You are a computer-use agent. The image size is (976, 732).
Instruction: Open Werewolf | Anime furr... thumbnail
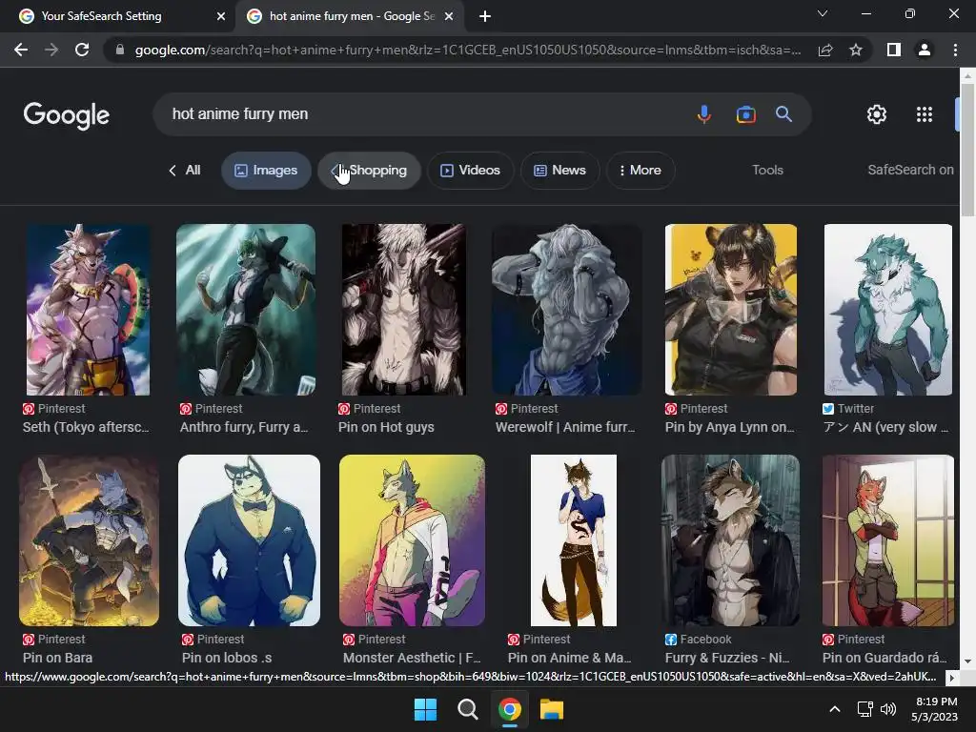pyautogui.click(x=567, y=310)
